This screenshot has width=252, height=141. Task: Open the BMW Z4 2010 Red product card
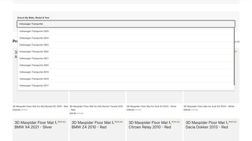pos(97,130)
